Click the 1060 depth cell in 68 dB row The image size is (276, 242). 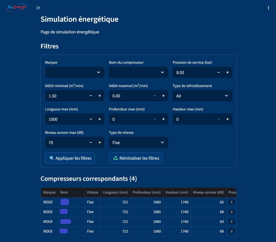[x=146, y=212]
